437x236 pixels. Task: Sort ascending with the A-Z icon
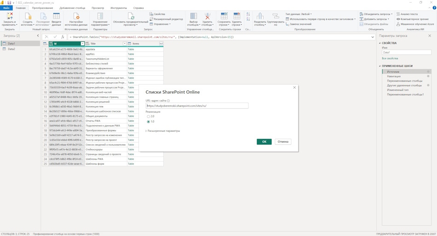248,14
